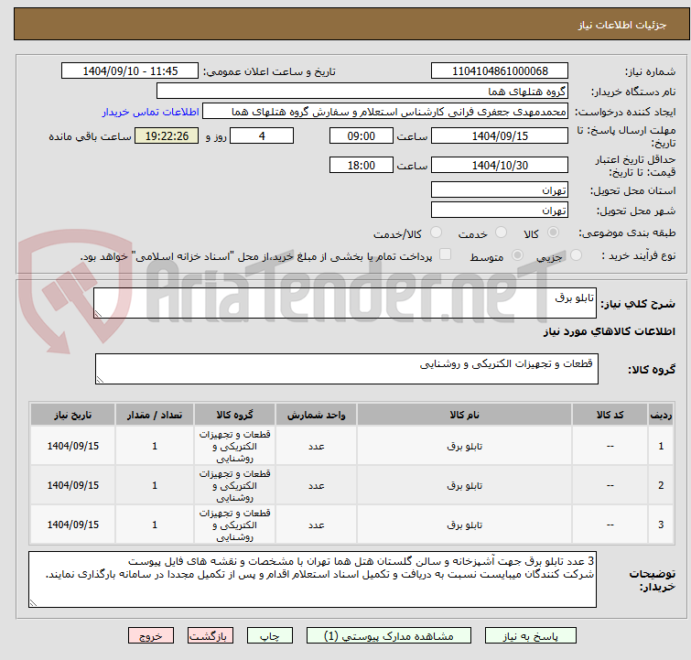Open 'مشاهده مدارک پیوستی (1)' attachments
The width and height of the screenshot is (691, 660).
point(389,636)
